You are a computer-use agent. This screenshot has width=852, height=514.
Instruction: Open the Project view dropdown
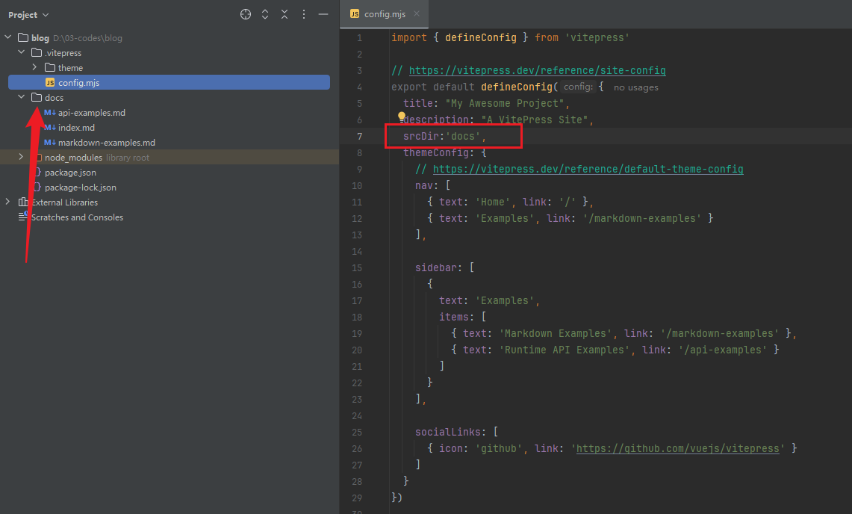click(x=28, y=15)
